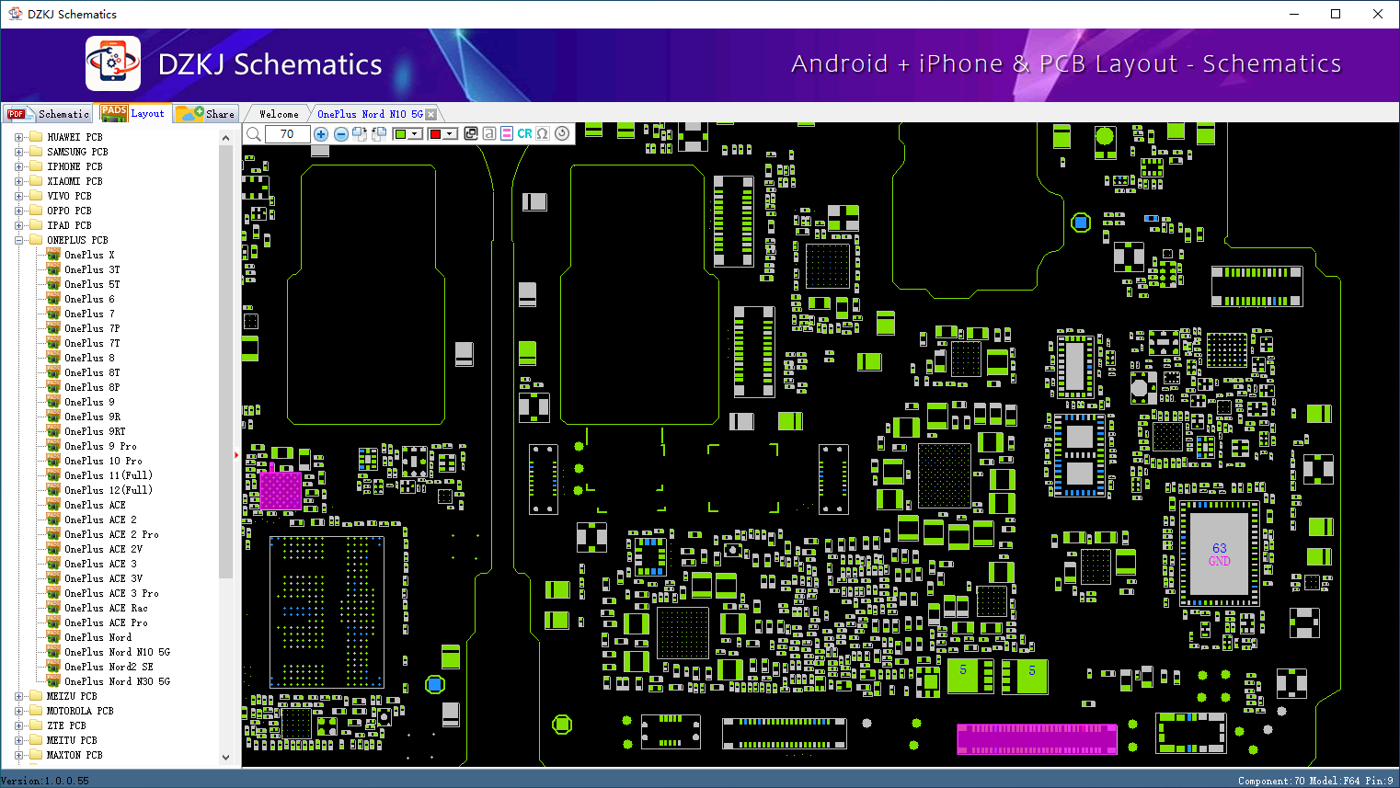Switch to the Schematic tab

48,114
